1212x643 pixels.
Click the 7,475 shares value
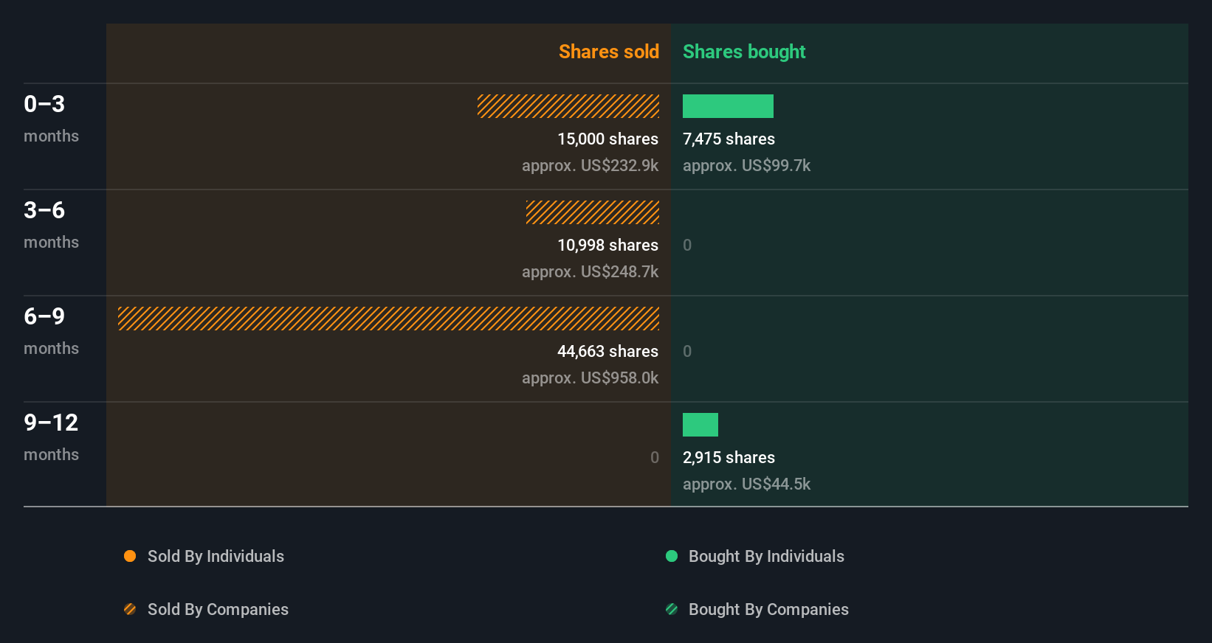[729, 139]
